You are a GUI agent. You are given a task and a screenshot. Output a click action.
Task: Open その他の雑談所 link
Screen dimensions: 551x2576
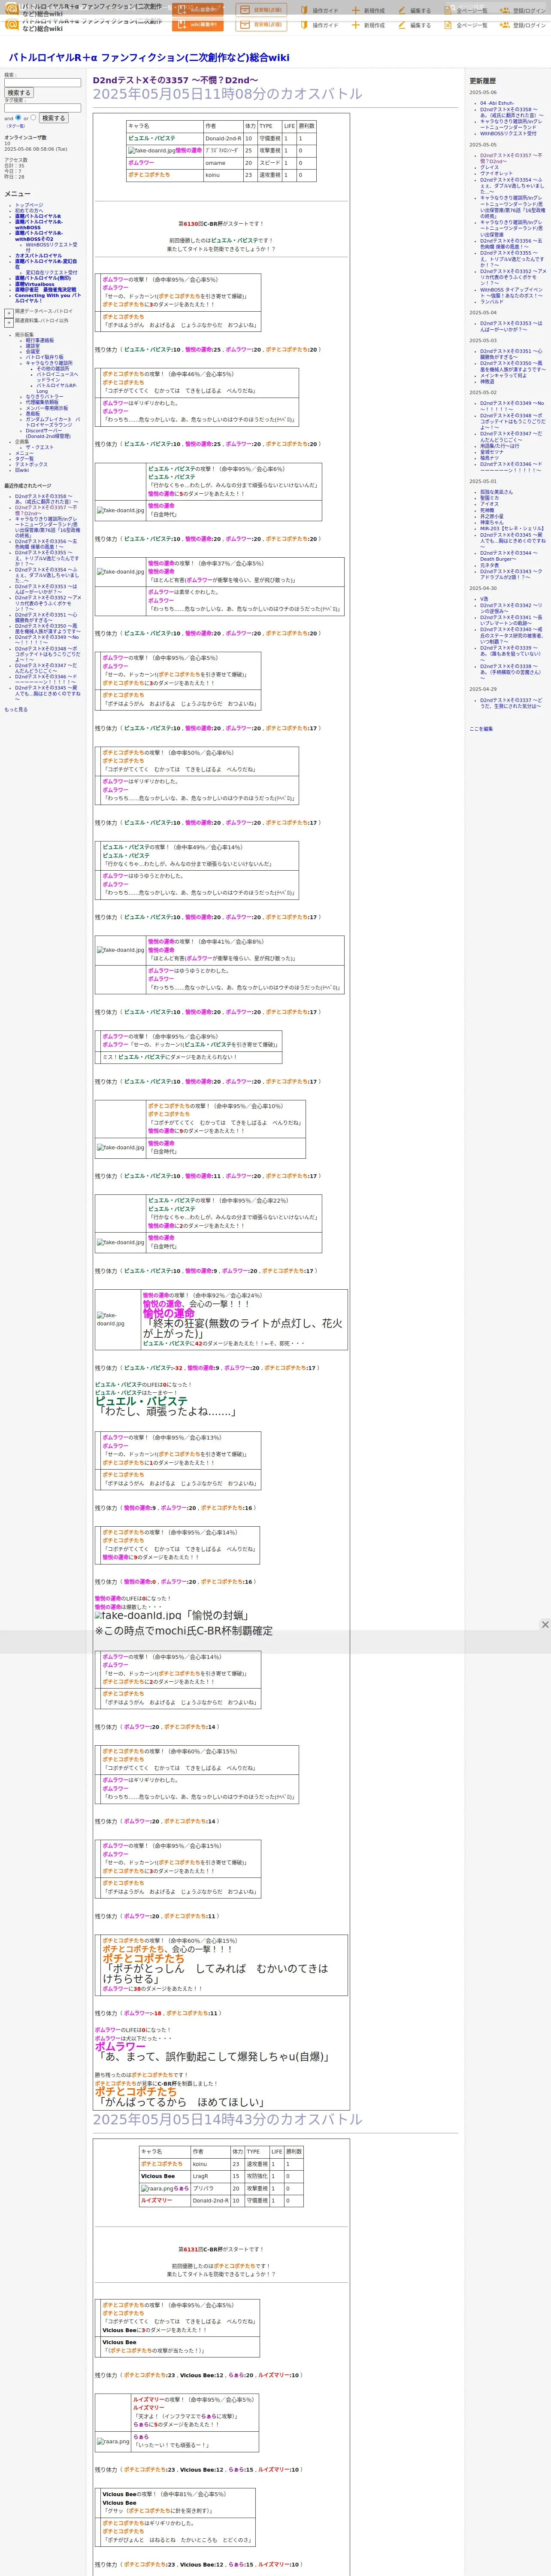click(x=54, y=369)
